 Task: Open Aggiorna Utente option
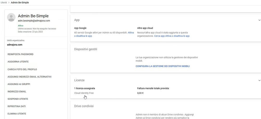pos(18,62)
